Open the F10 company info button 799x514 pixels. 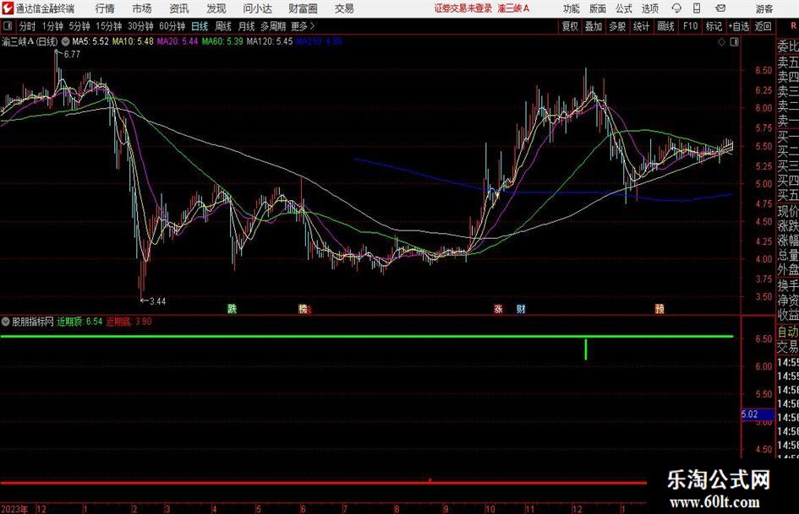(x=691, y=26)
